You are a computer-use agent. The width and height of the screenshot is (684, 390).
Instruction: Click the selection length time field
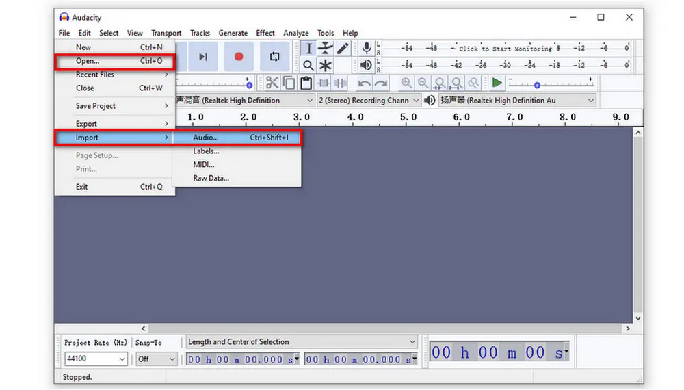pyautogui.click(x=243, y=359)
